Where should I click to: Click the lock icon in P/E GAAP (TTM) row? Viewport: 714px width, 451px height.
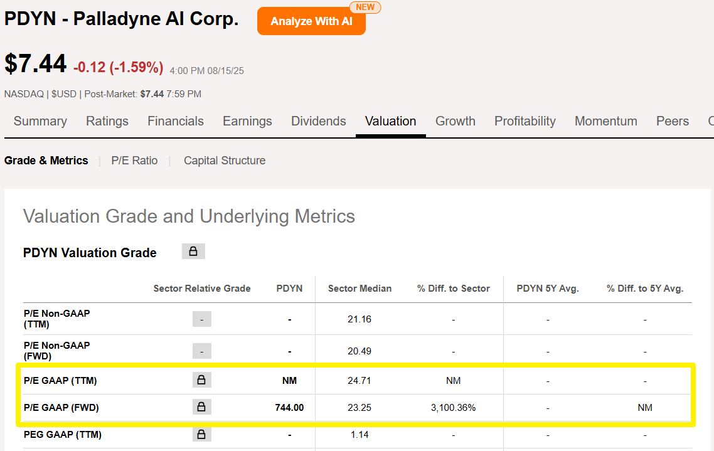pos(202,379)
